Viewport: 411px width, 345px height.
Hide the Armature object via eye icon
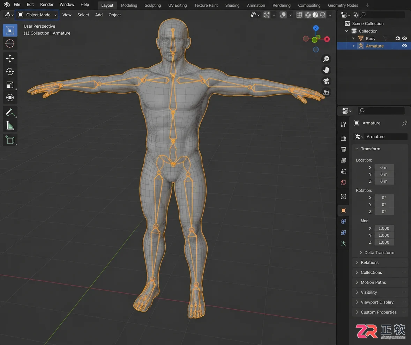point(404,46)
